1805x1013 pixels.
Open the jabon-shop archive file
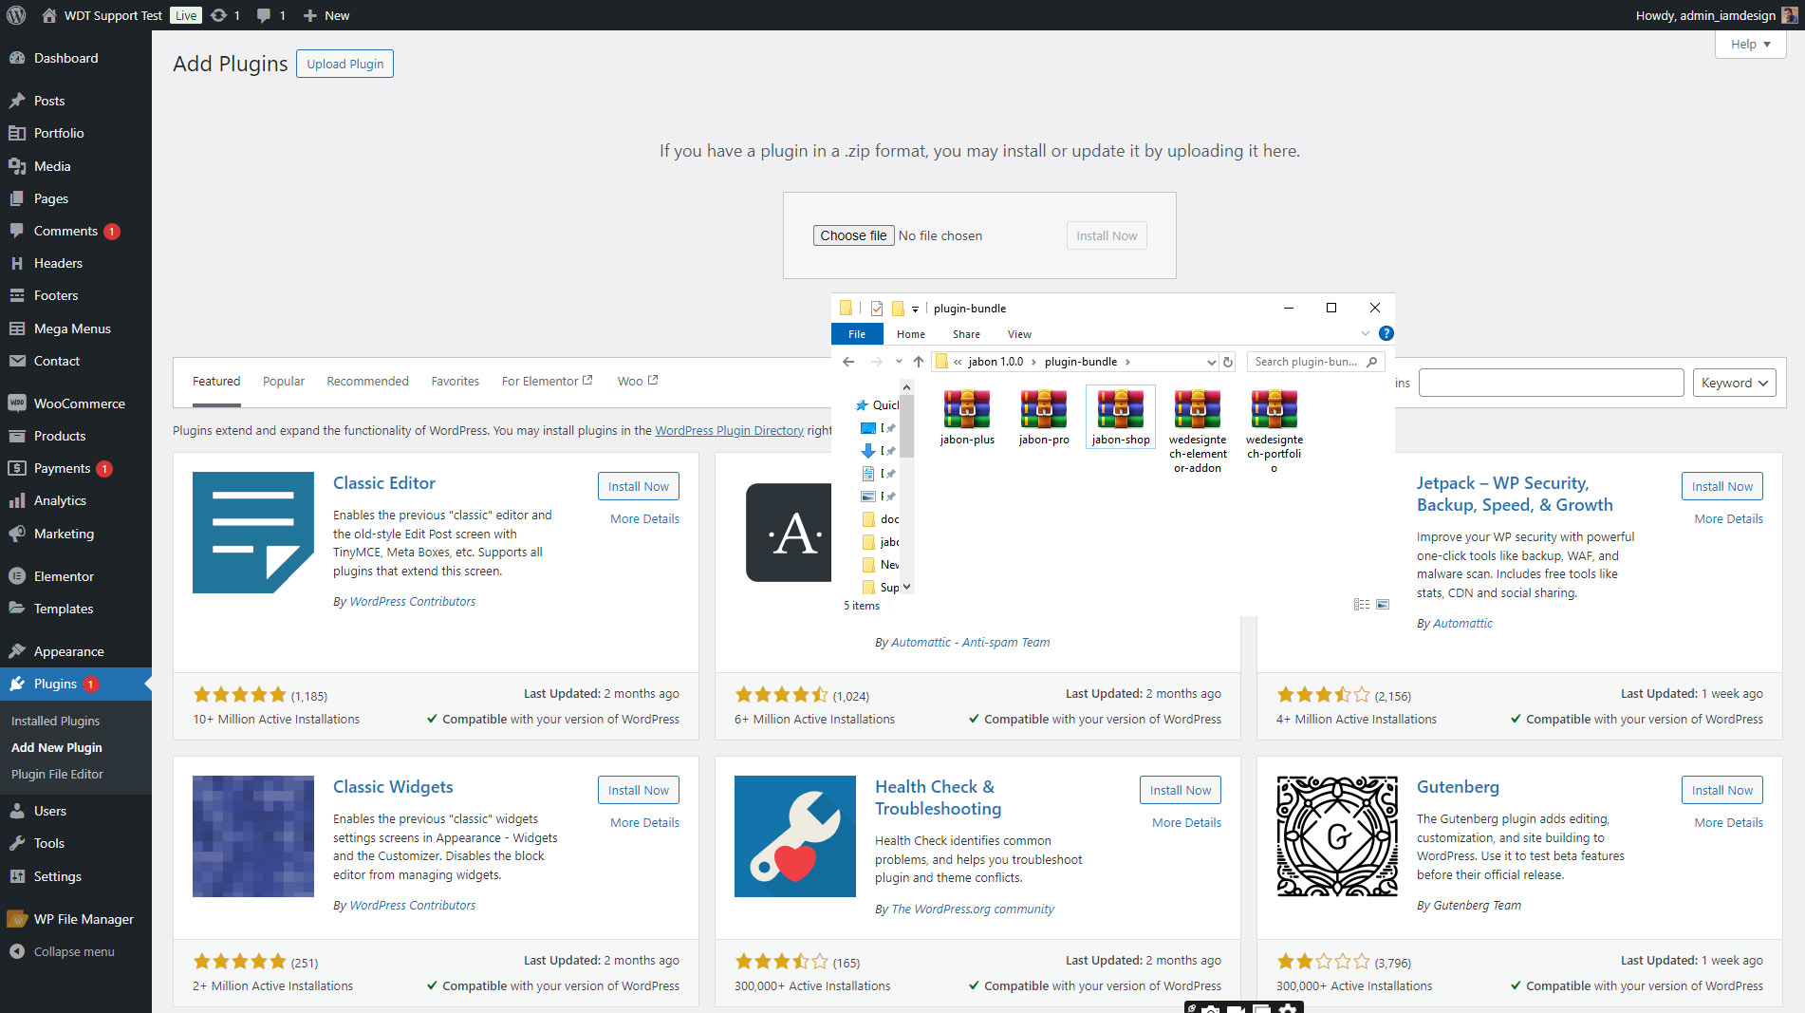(1120, 417)
